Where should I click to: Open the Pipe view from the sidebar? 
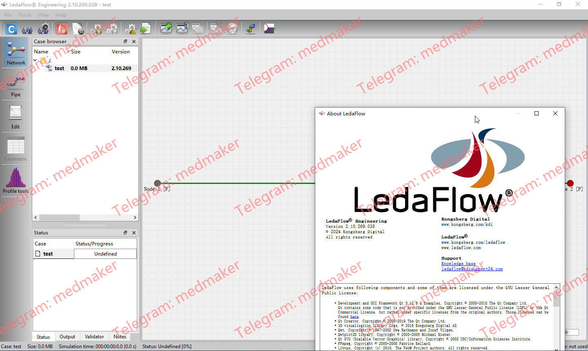click(15, 84)
